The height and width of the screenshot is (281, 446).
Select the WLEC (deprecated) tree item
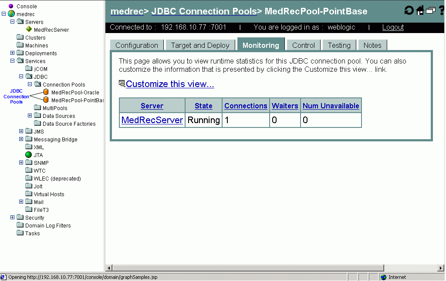(57, 178)
